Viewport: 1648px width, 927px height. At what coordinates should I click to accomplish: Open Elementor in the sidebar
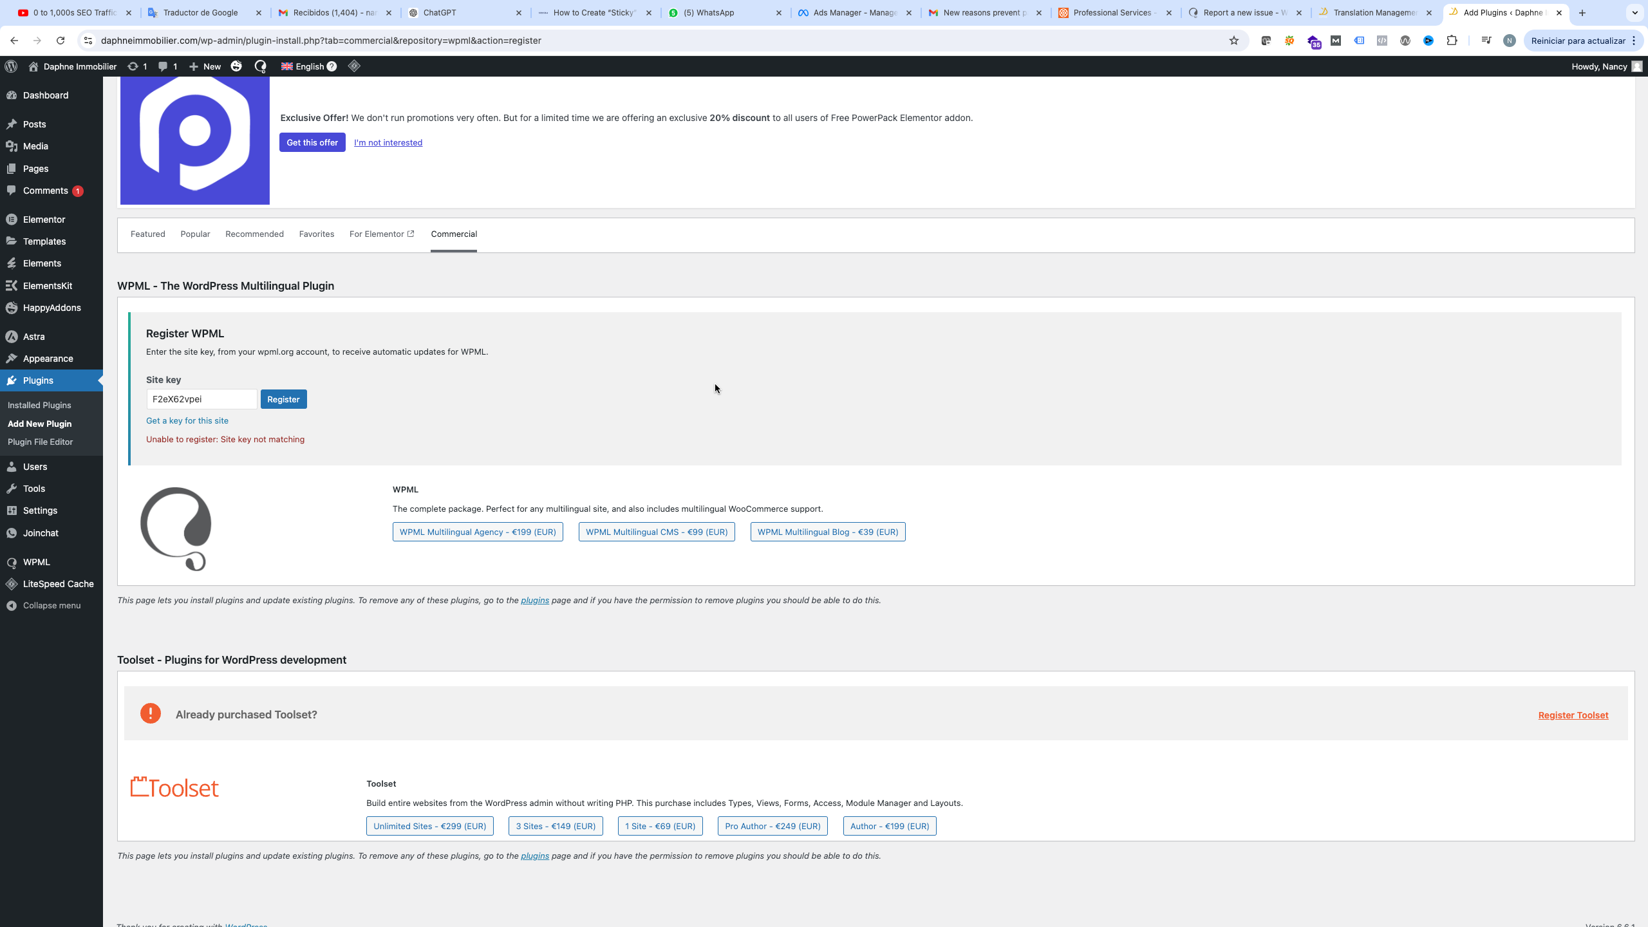pyautogui.click(x=51, y=220)
